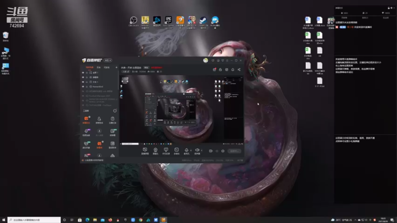The width and height of the screenshot is (397, 223).
Task: Select the Football Manager 2021 source row
Action: click(100, 96)
